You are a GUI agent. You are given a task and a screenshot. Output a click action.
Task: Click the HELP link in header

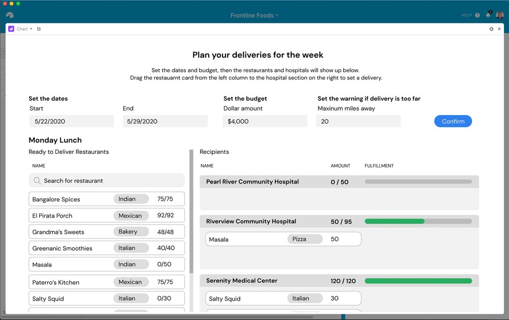point(466,15)
